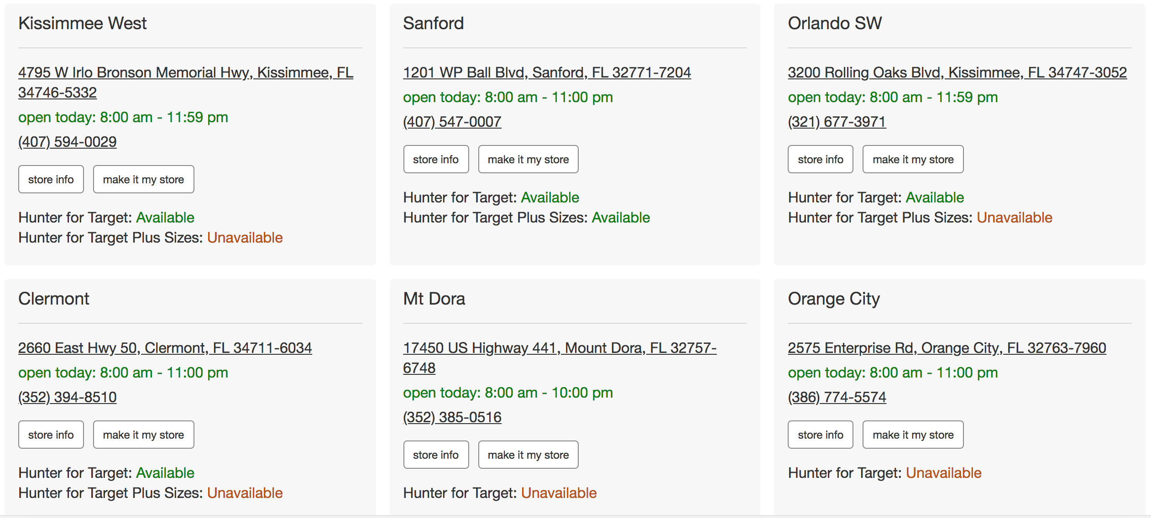Make Kissimmee West my store

[x=144, y=179]
